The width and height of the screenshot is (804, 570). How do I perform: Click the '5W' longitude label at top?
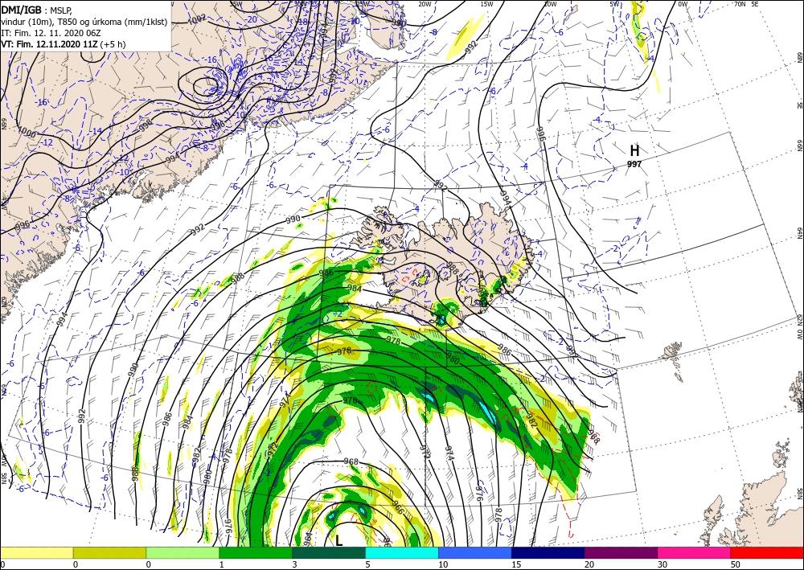pos(615,4)
